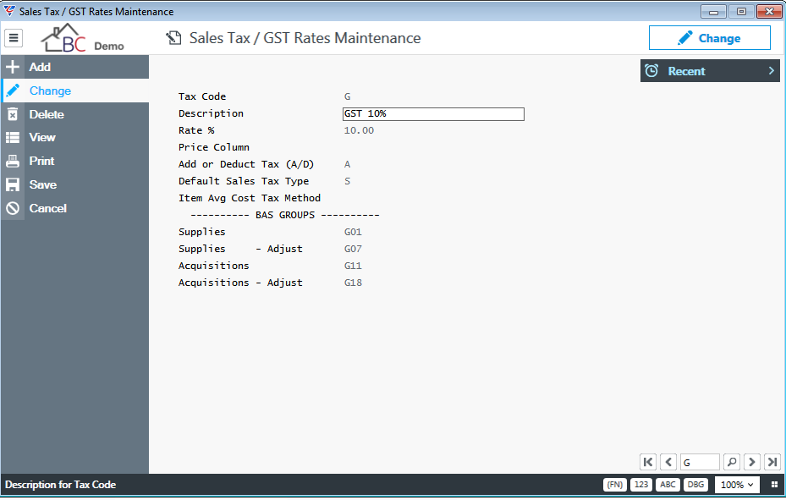
Task: Click the printer icon beside Print
Action: click(x=13, y=161)
